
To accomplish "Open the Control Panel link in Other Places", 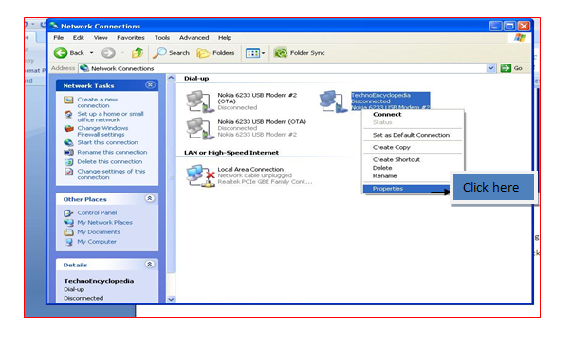I will (97, 212).
